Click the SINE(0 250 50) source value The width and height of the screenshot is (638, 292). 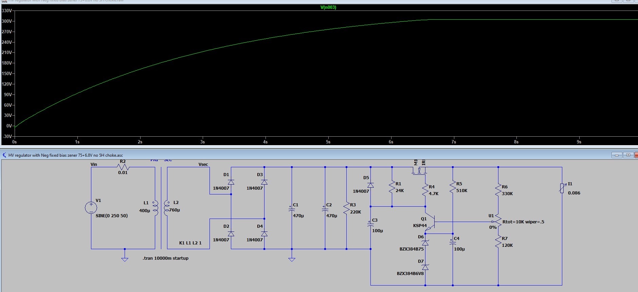click(x=112, y=216)
